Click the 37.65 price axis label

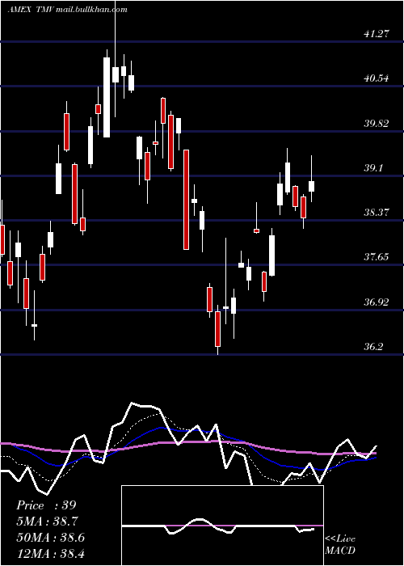pos(377,257)
